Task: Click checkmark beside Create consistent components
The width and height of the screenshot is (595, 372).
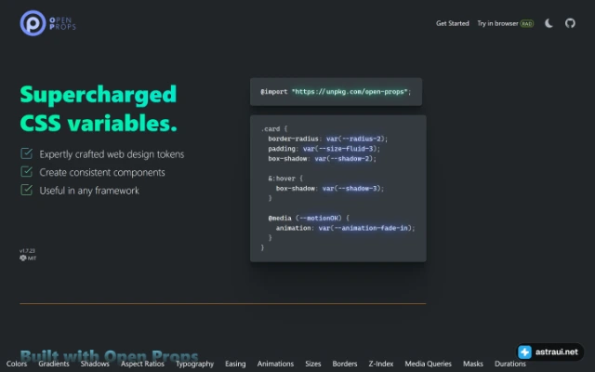Action: click(x=26, y=171)
